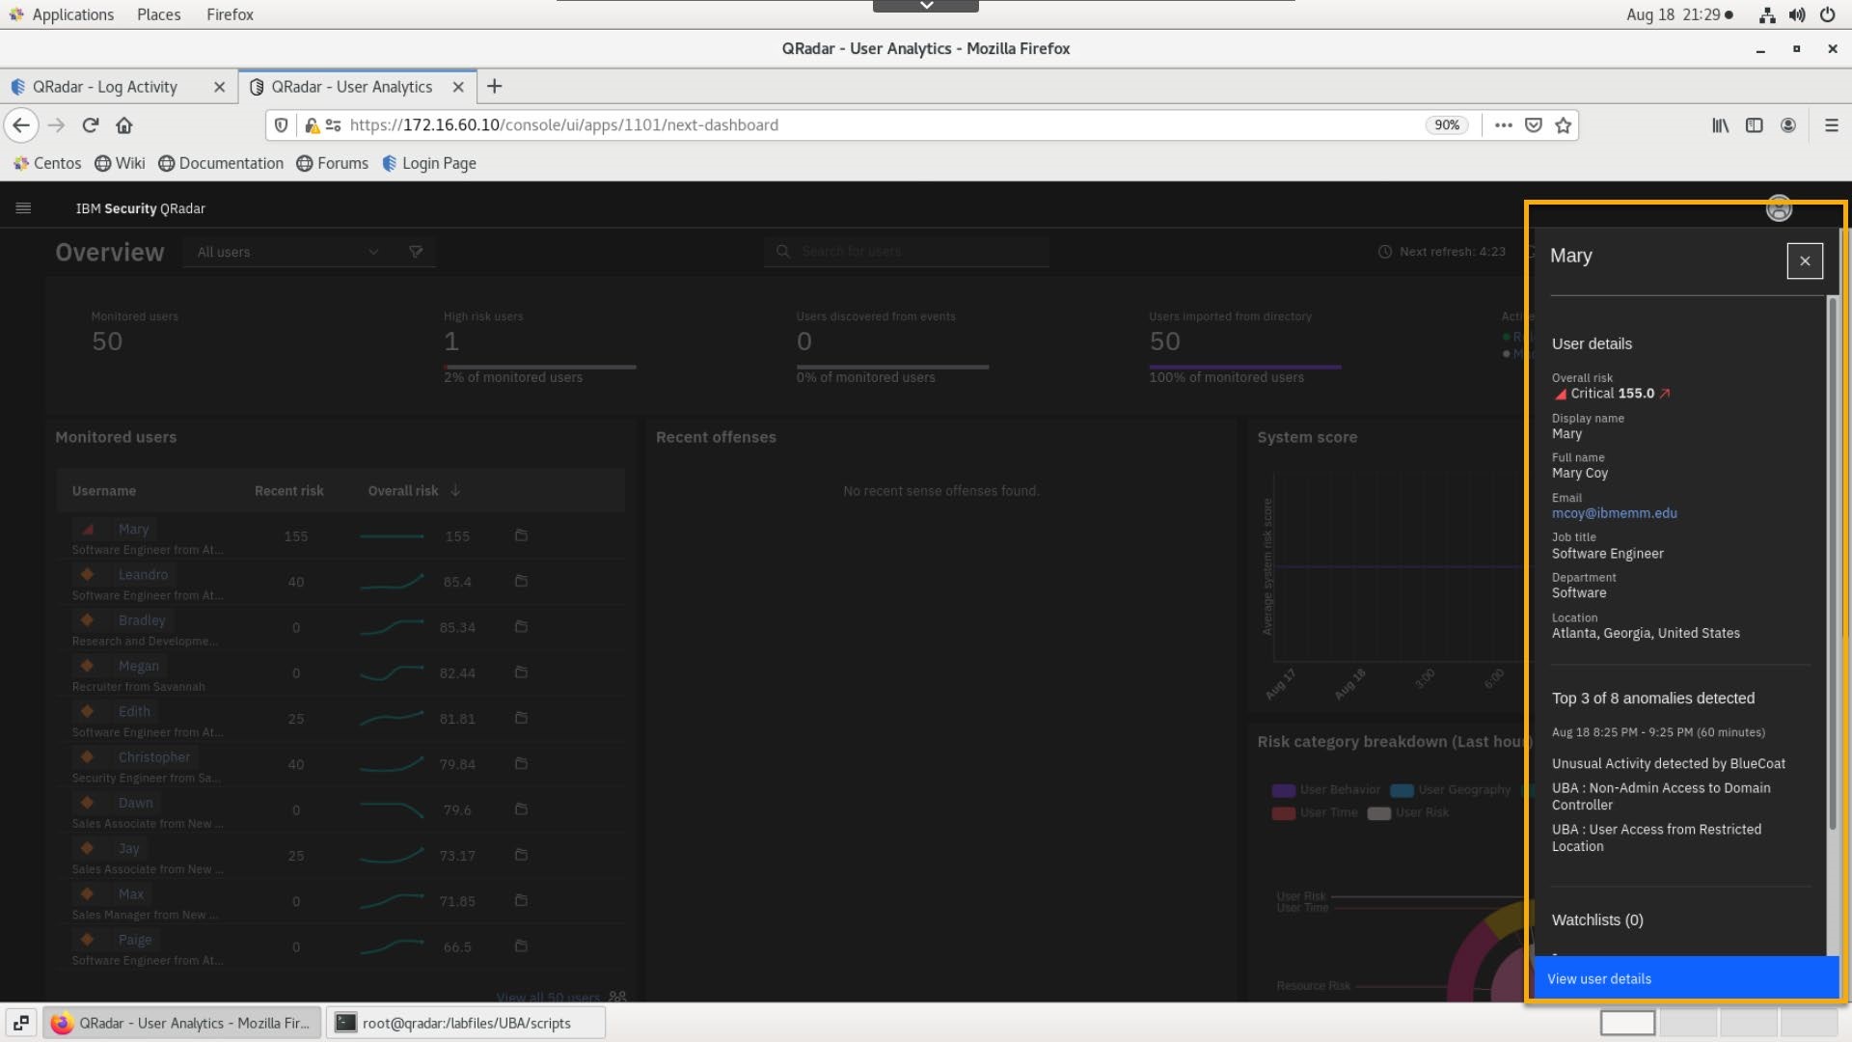Sort by Overall risk column arrow
The width and height of the screenshot is (1852, 1042).
coord(455,491)
